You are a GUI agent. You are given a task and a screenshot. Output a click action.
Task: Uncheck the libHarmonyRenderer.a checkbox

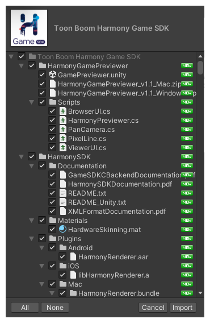coord(62,275)
